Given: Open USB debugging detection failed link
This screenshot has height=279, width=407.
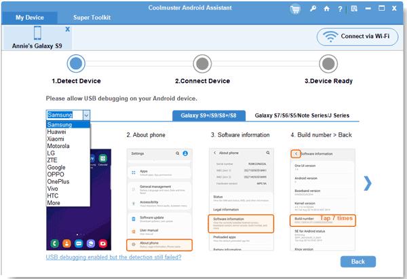Looking at the screenshot, I should pyautogui.click(x=113, y=257).
